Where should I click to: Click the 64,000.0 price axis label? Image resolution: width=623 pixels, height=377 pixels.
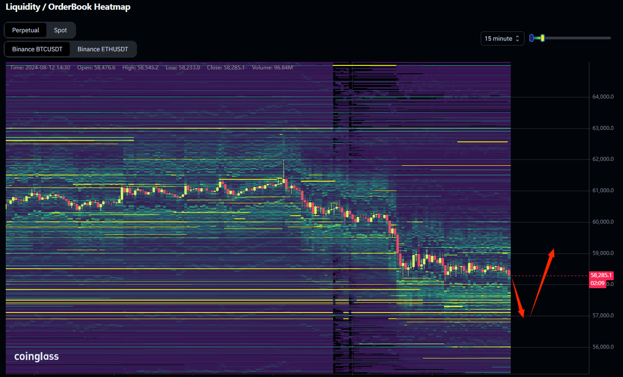coord(603,97)
